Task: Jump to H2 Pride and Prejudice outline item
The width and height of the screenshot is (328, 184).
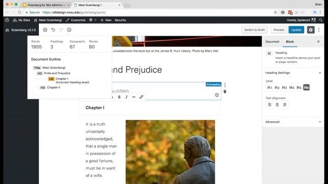Action: click(53, 73)
